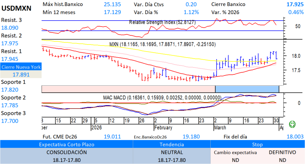Jump to March on the date axis
The height and width of the screenshot is (164, 305).
tap(220, 128)
